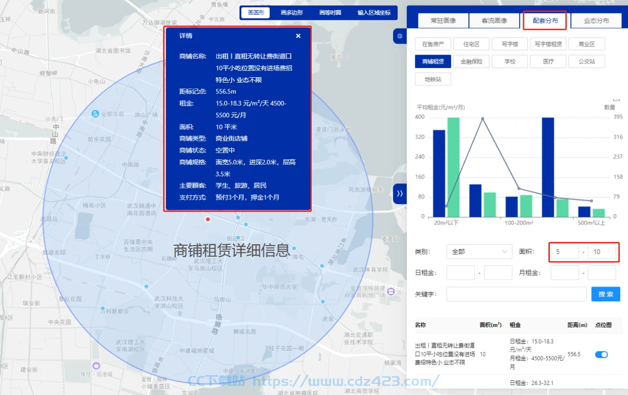Click the 租金 column header

(515, 325)
